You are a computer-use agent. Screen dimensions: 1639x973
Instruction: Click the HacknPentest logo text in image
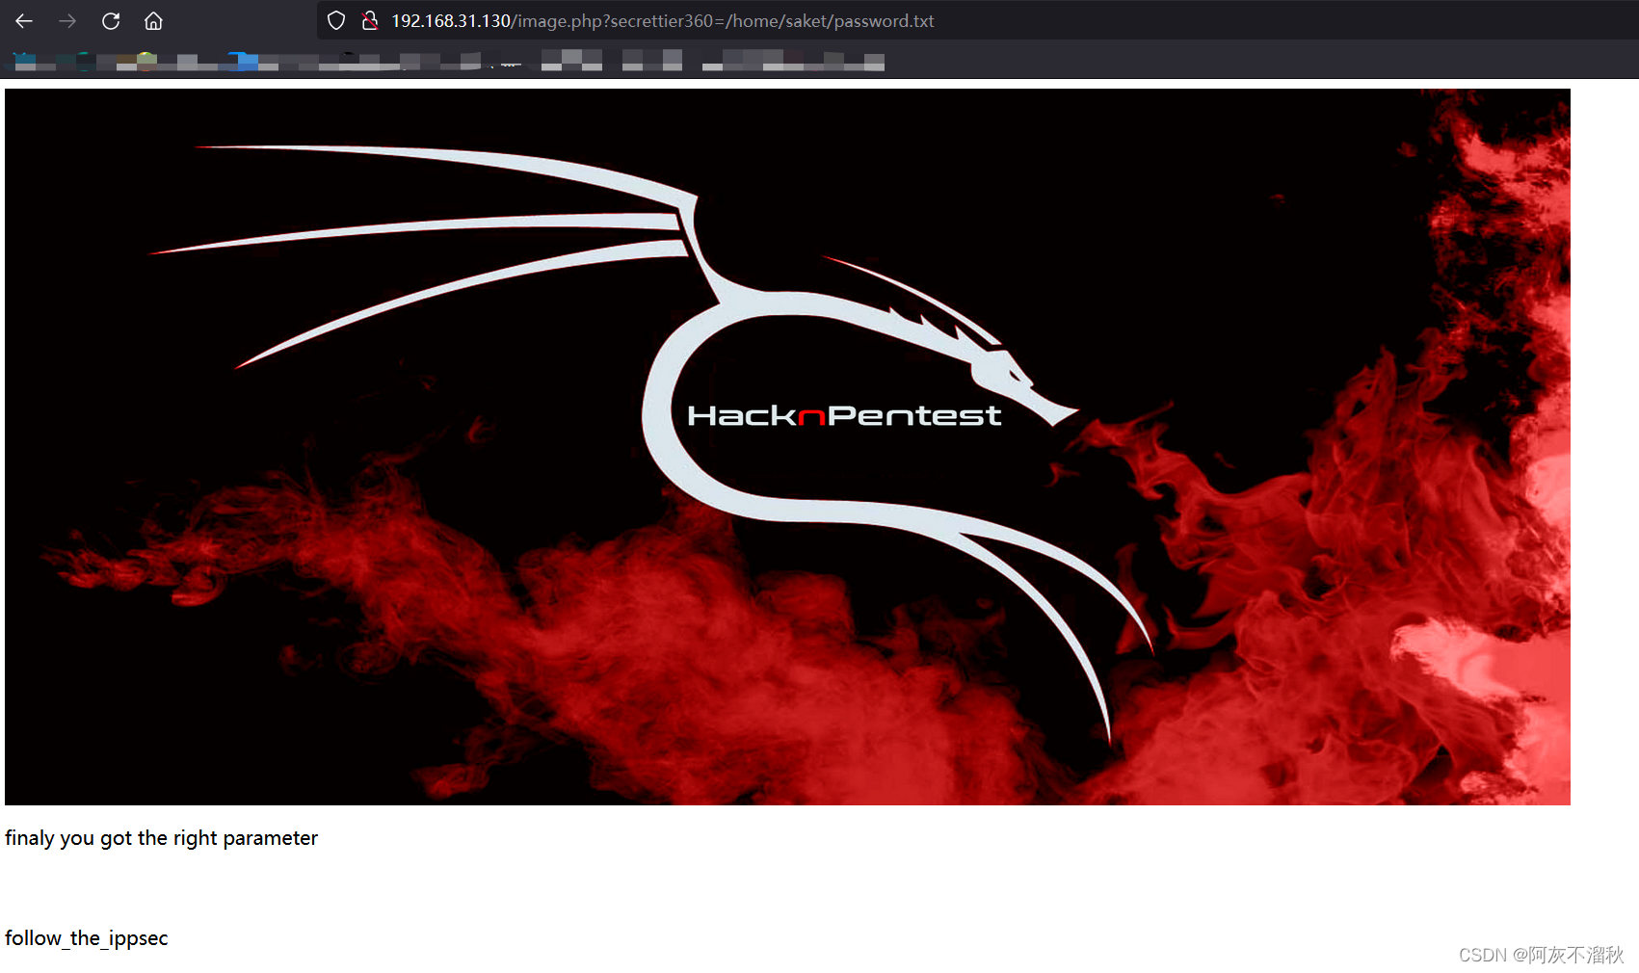click(x=844, y=415)
